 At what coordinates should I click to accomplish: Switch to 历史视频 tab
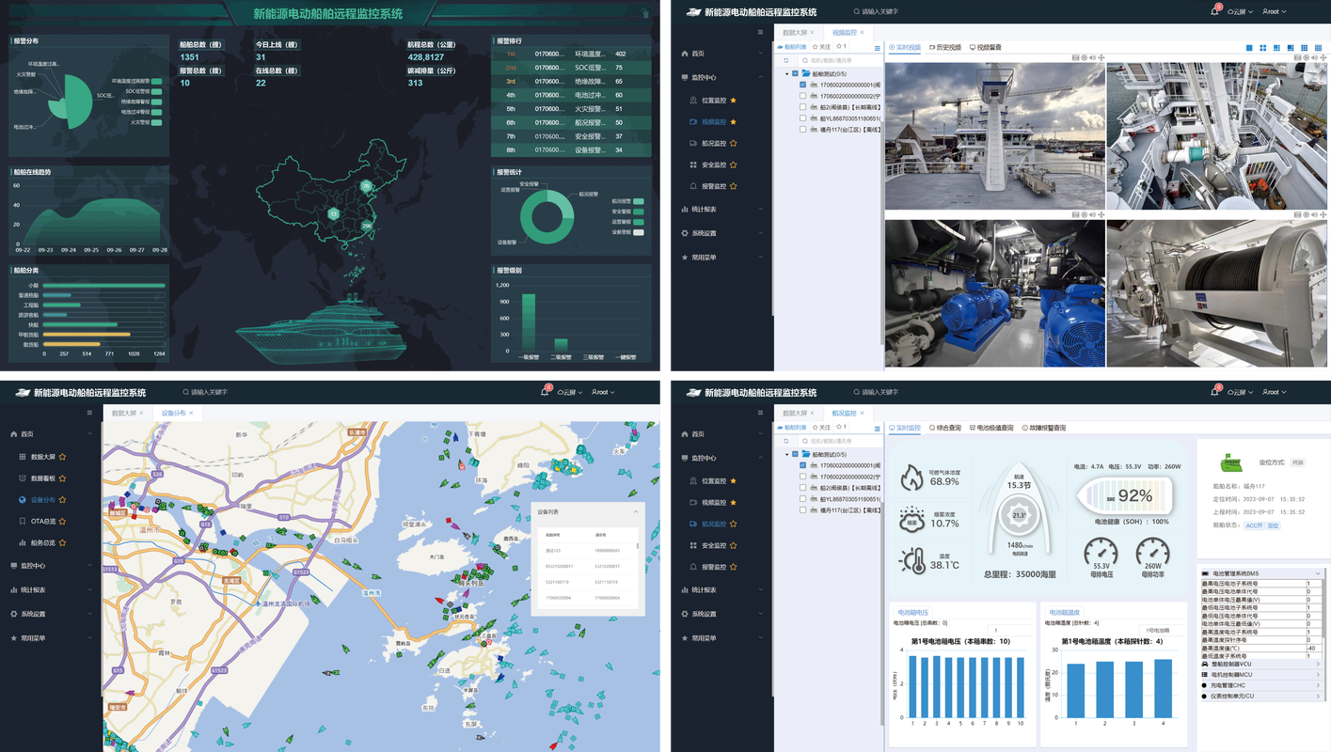[x=944, y=47]
